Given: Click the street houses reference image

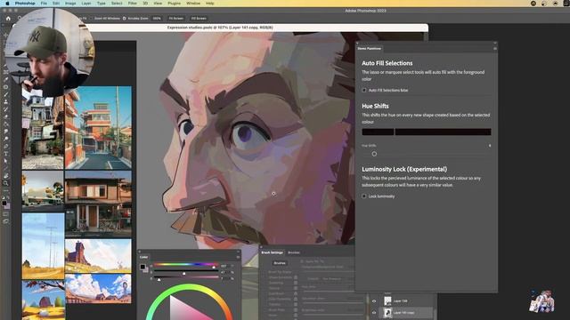Looking at the screenshot, I should coord(98,128).
